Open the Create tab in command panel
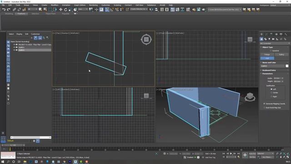This screenshot has height=164, width=291. tap(261, 35)
